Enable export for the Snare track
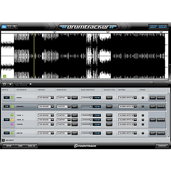The height and width of the screenshot is (171, 171). (143, 106)
